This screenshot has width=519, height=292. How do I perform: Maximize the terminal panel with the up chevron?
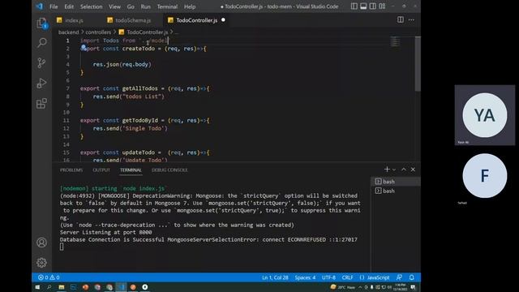(x=404, y=170)
